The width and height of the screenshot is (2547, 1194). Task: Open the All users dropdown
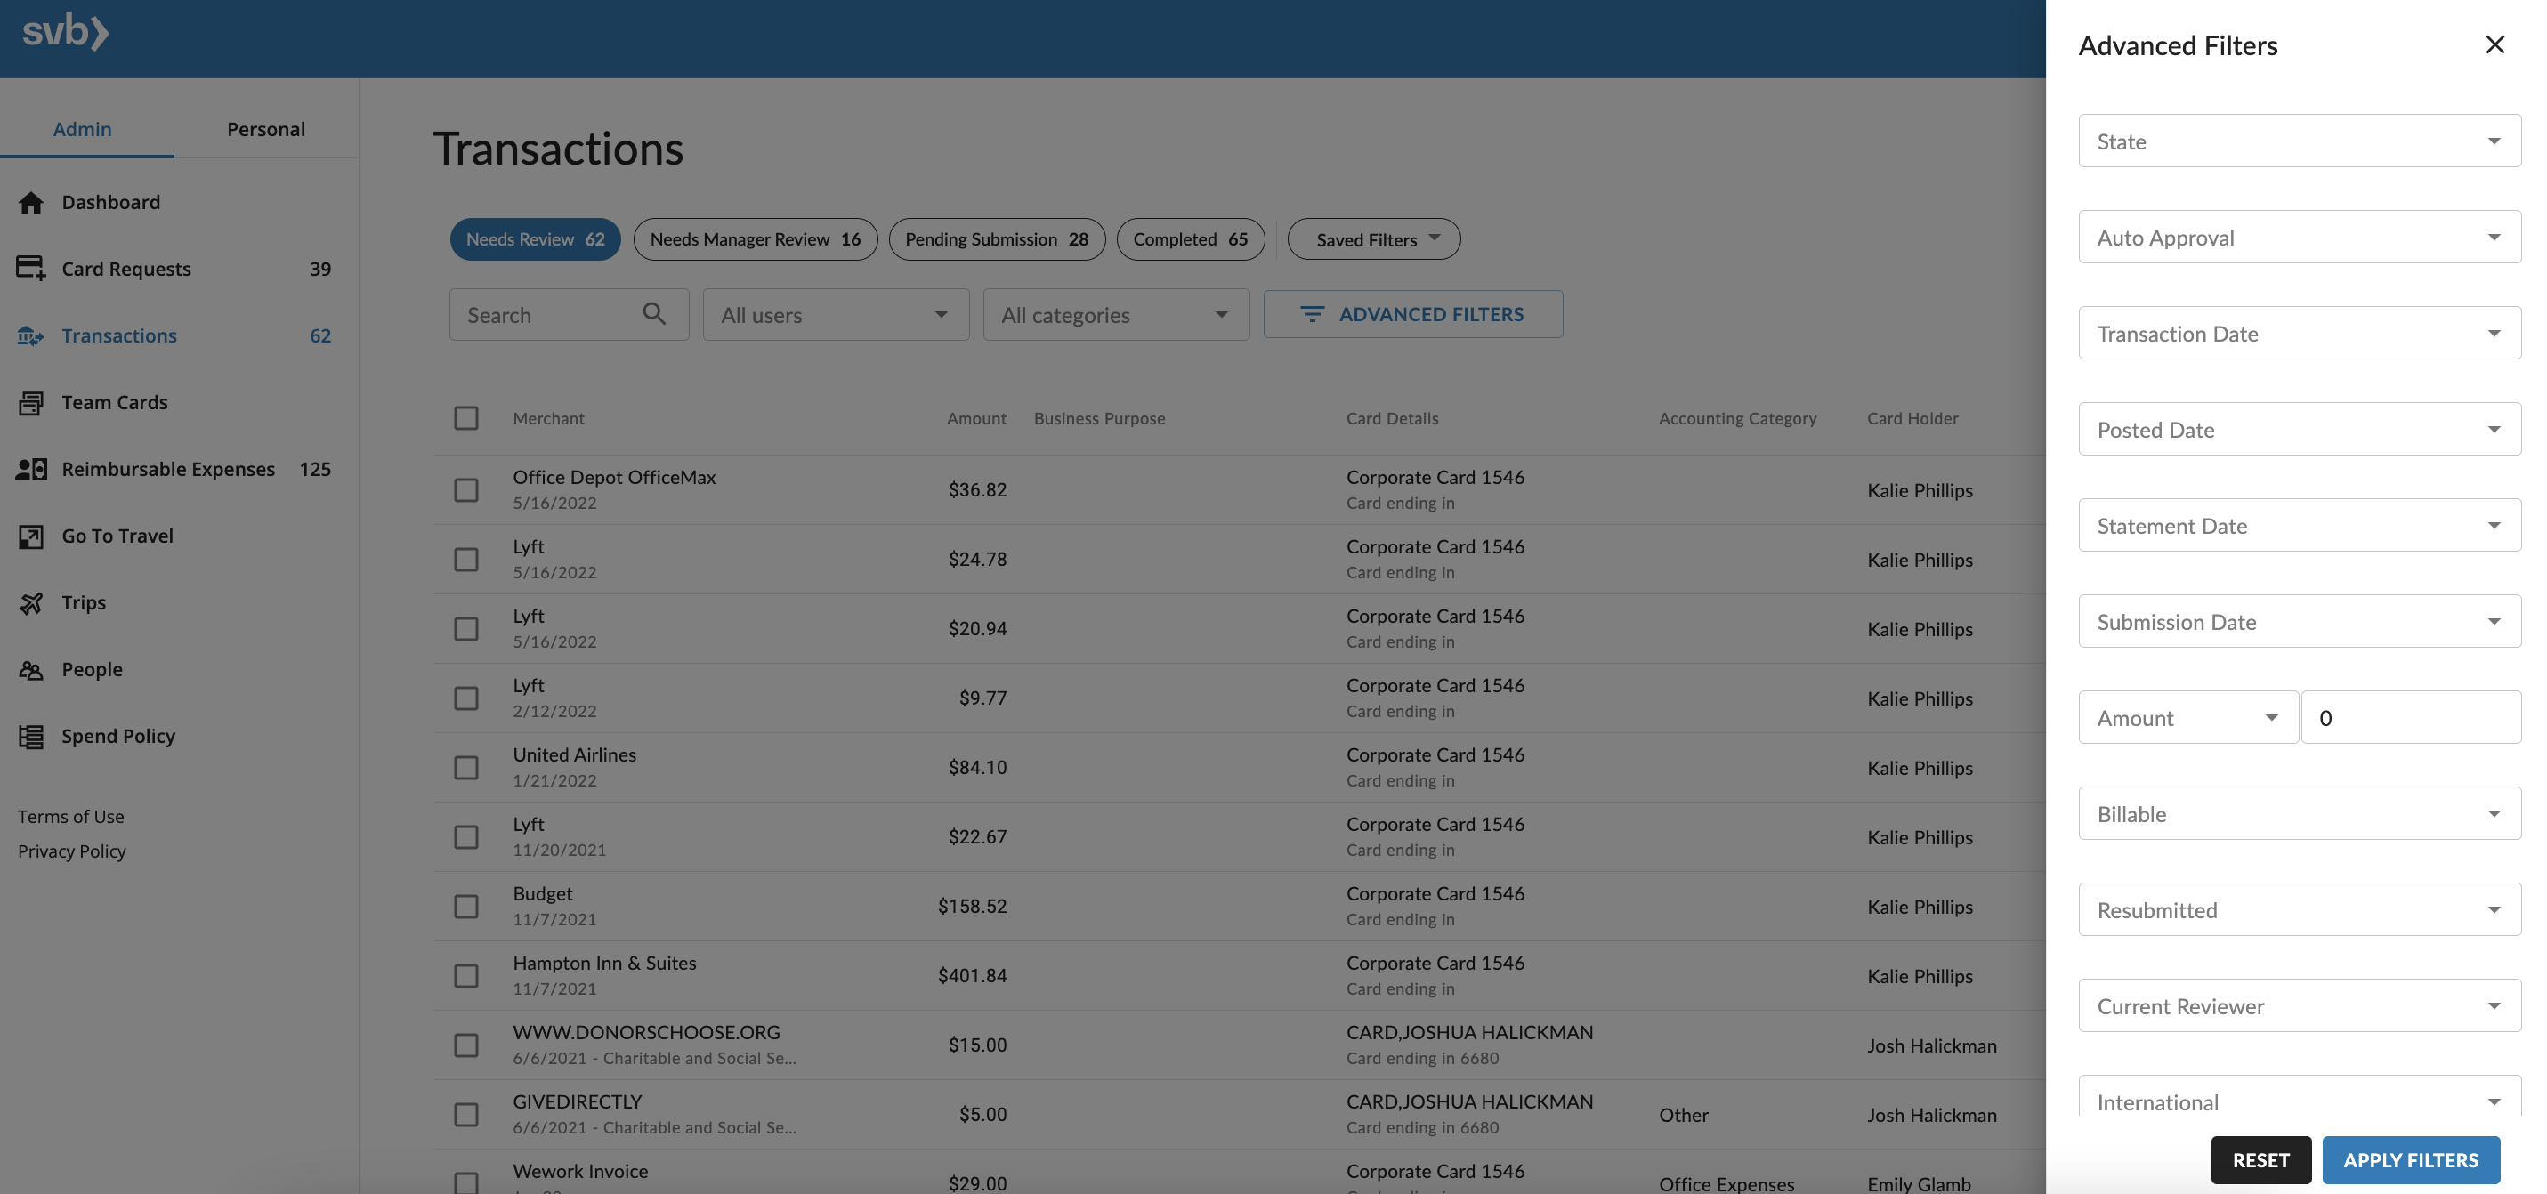836,314
